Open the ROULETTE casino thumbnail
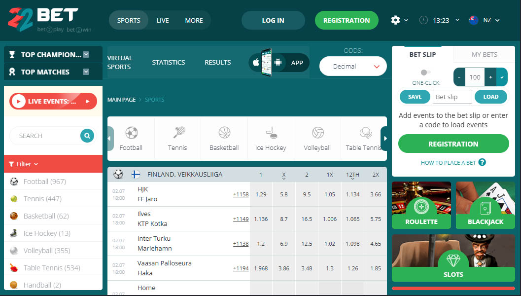The height and width of the screenshot is (296, 521). click(x=421, y=205)
